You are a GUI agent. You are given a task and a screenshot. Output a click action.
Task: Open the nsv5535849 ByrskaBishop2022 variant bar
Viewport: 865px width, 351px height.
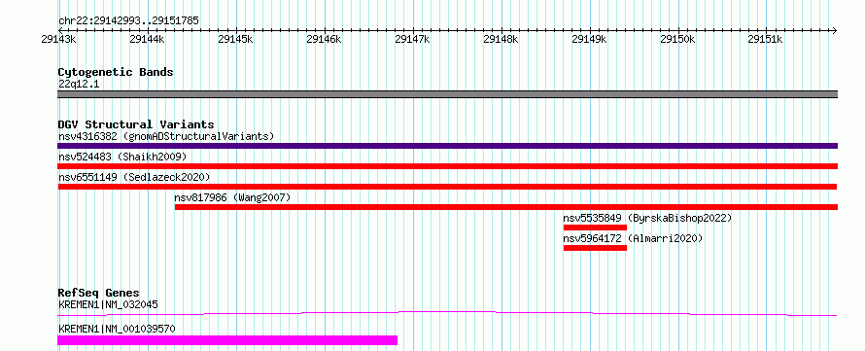tap(595, 228)
